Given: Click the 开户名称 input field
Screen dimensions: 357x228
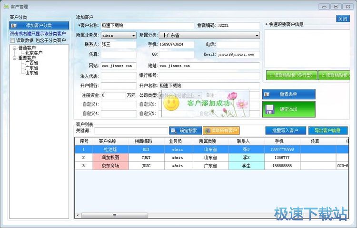Looking at the screenshot, I should 209,85.
